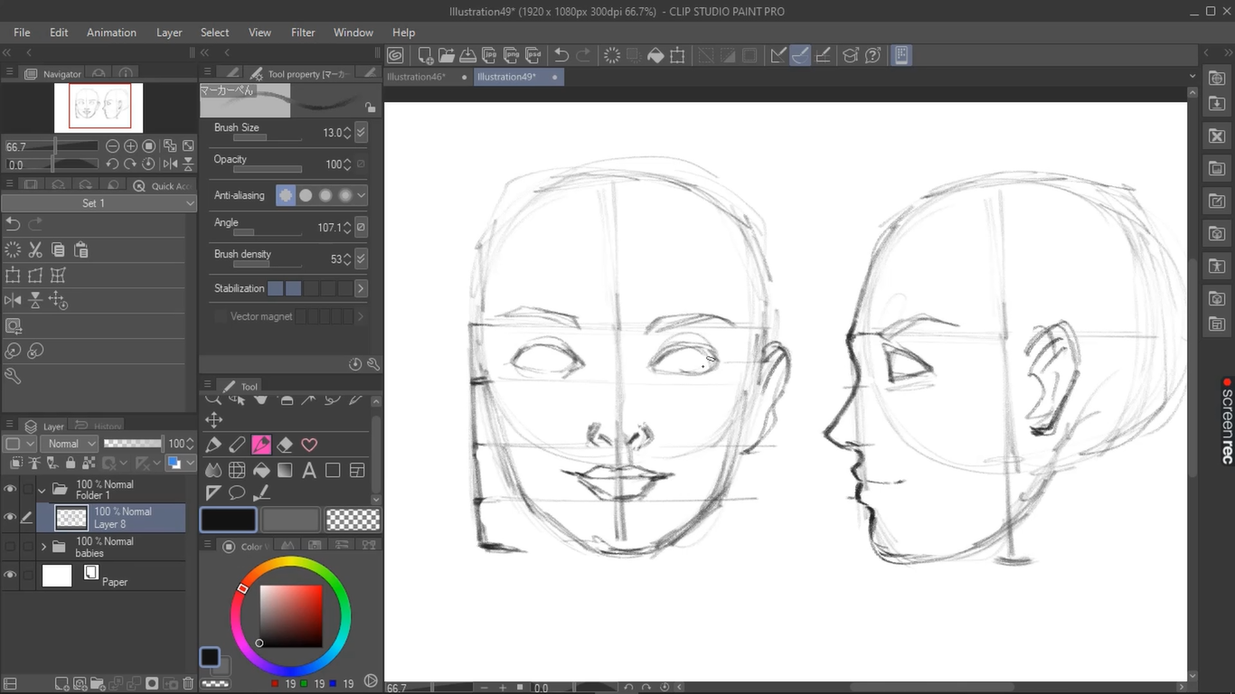1235x694 pixels.
Task: Click the Move layer tool icon
Action: [x=213, y=419]
